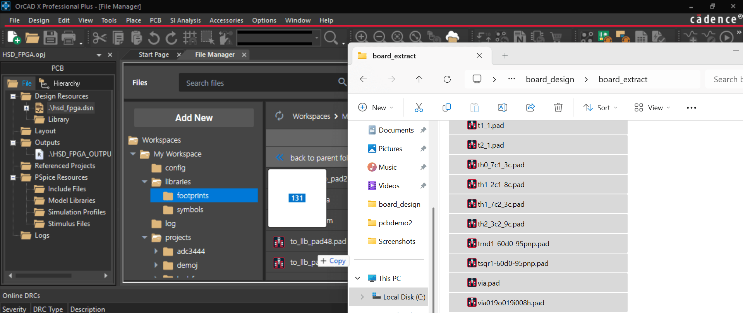743x313 pixels.
Task: Unpin Videos from Explorer quick access
Action: [423, 186]
